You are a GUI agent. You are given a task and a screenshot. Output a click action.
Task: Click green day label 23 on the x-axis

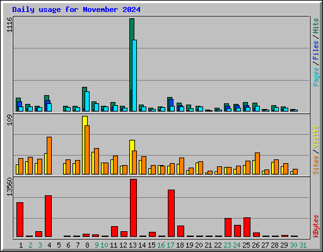point(227,245)
